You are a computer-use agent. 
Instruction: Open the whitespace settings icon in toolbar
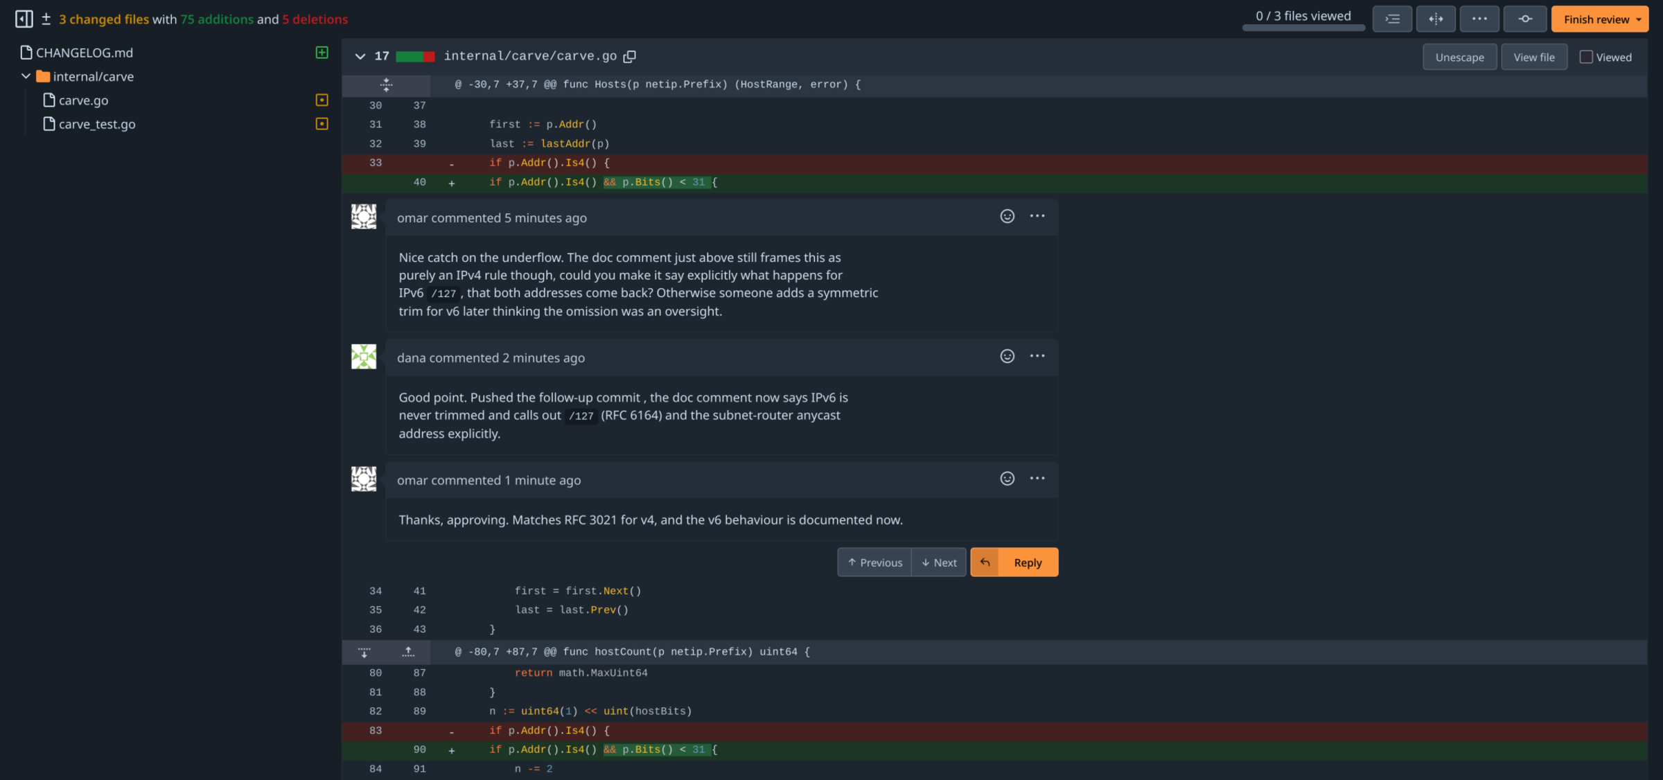[x=1392, y=19]
